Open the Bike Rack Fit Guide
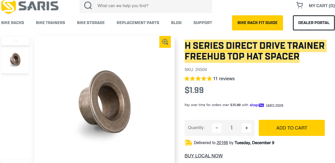Viewport: 335px width, 163px height. tap(257, 23)
